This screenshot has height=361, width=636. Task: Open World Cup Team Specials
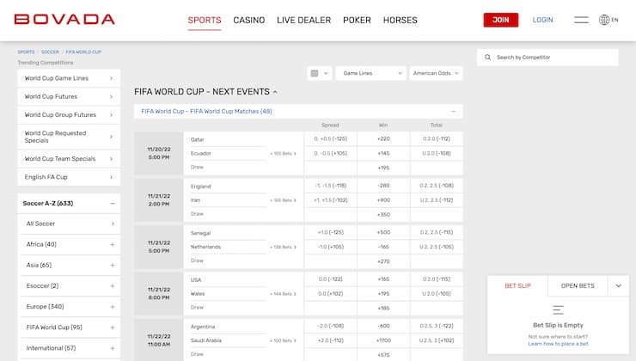(69, 159)
